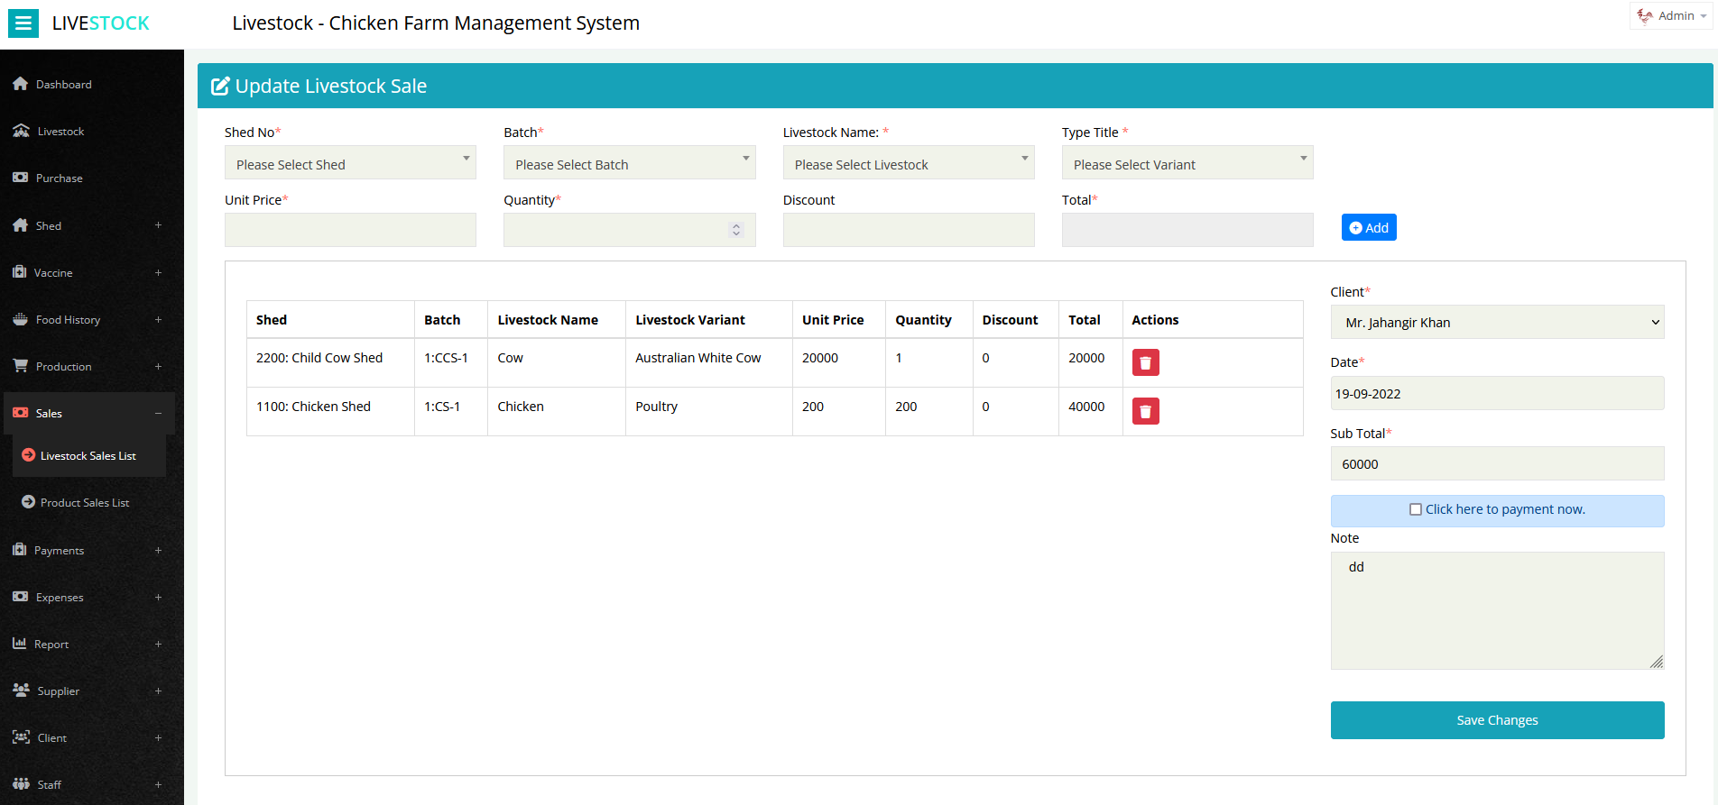The width and height of the screenshot is (1718, 805).
Task: Delete the Poultry chicken row
Action: point(1145,411)
